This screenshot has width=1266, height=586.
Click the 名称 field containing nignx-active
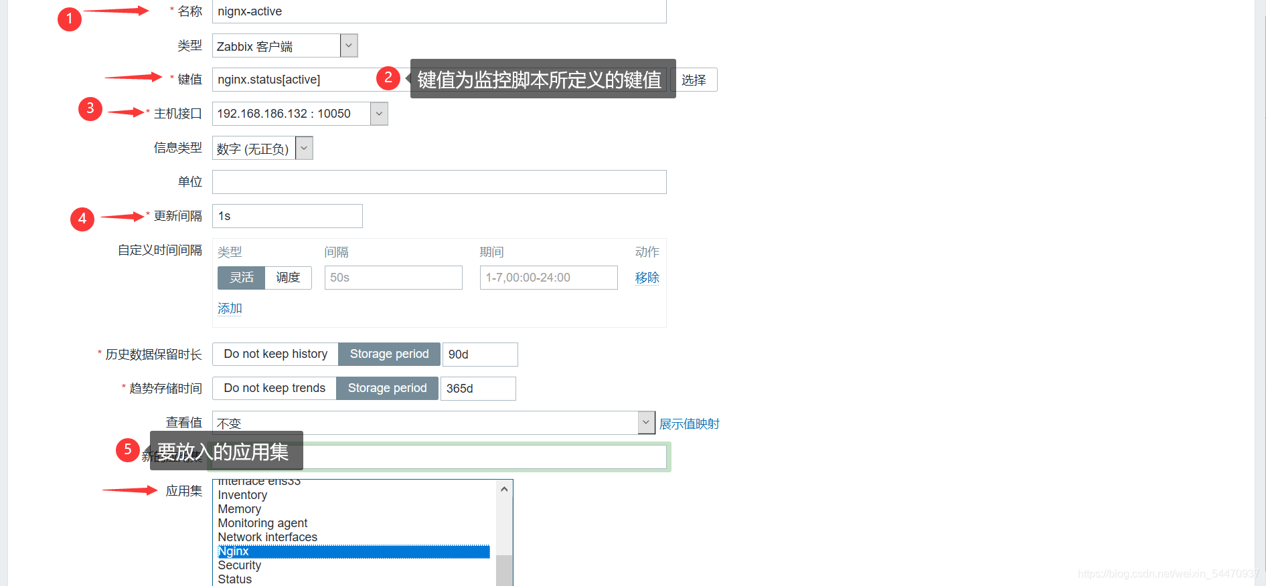tap(439, 11)
